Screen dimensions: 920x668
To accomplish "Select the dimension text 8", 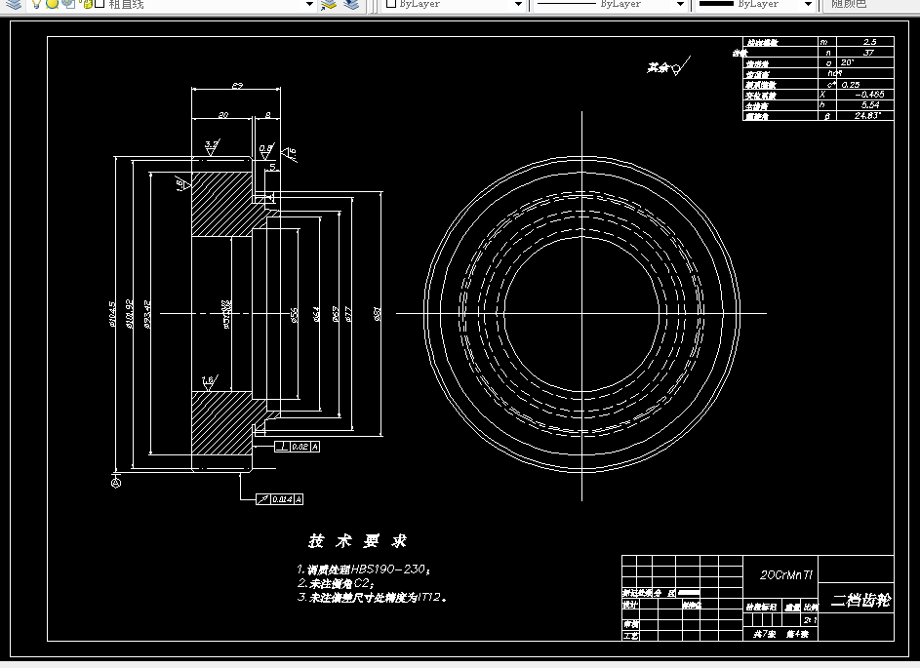I will pos(267,115).
